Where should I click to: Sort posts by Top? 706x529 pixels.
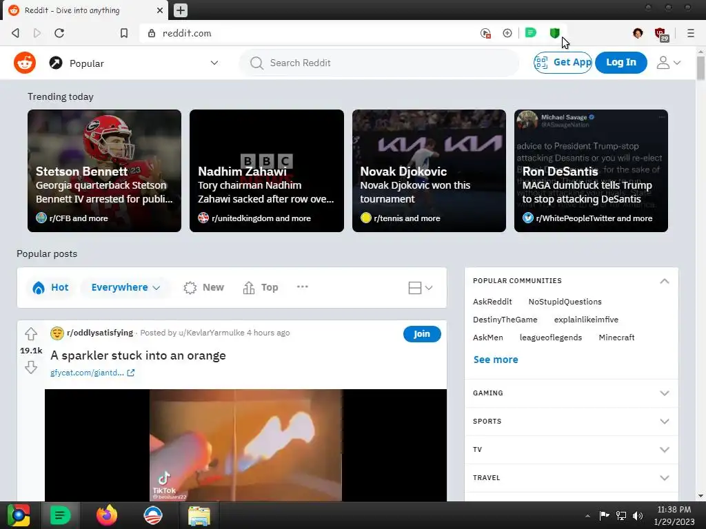coord(260,287)
